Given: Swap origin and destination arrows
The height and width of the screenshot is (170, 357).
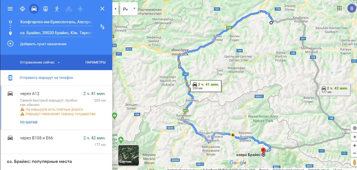Looking at the screenshot, I should (x=102, y=27).
